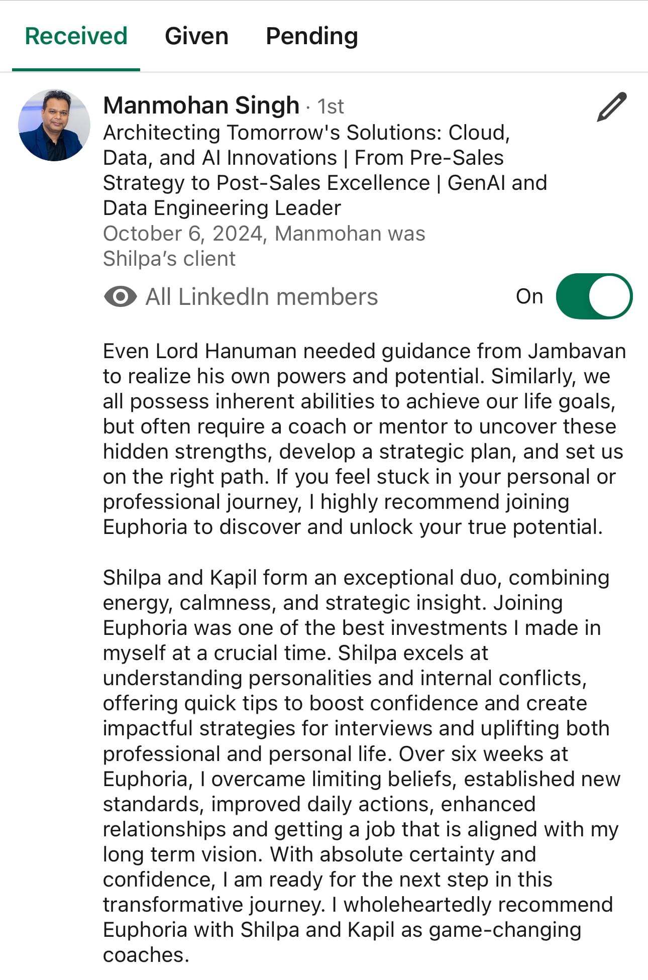Screen dimensions: 648x980
Task: Click the Shilpa's client text
Action: 169,259
